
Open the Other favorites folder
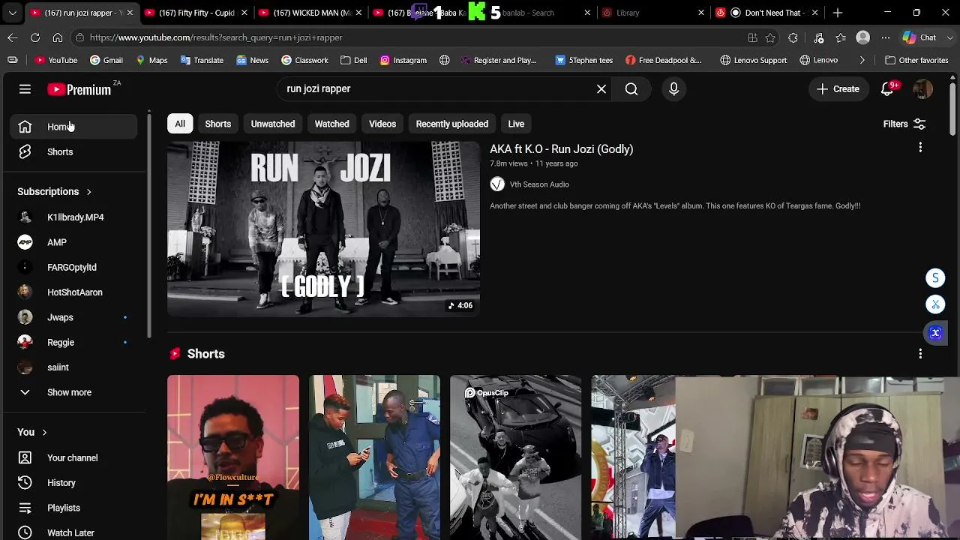(917, 60)
